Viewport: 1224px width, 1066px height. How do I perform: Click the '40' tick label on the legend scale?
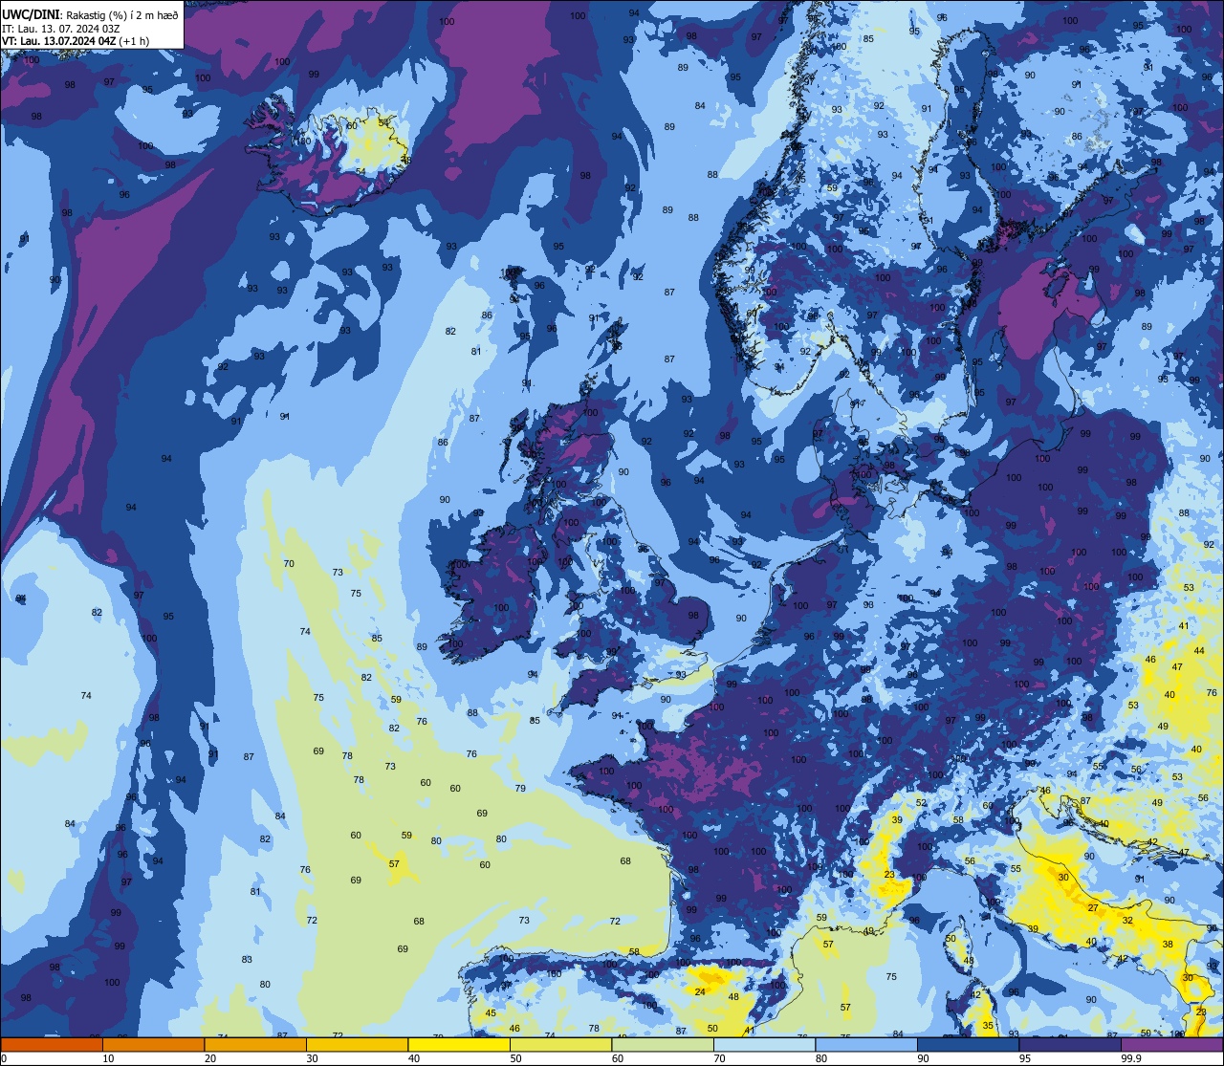413,1058
